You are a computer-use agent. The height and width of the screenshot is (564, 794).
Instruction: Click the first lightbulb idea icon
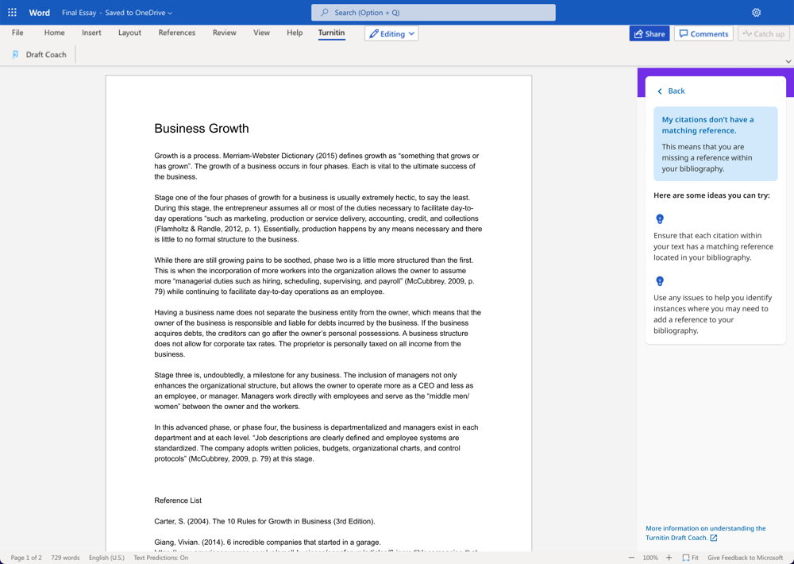(x=659, y=219)
